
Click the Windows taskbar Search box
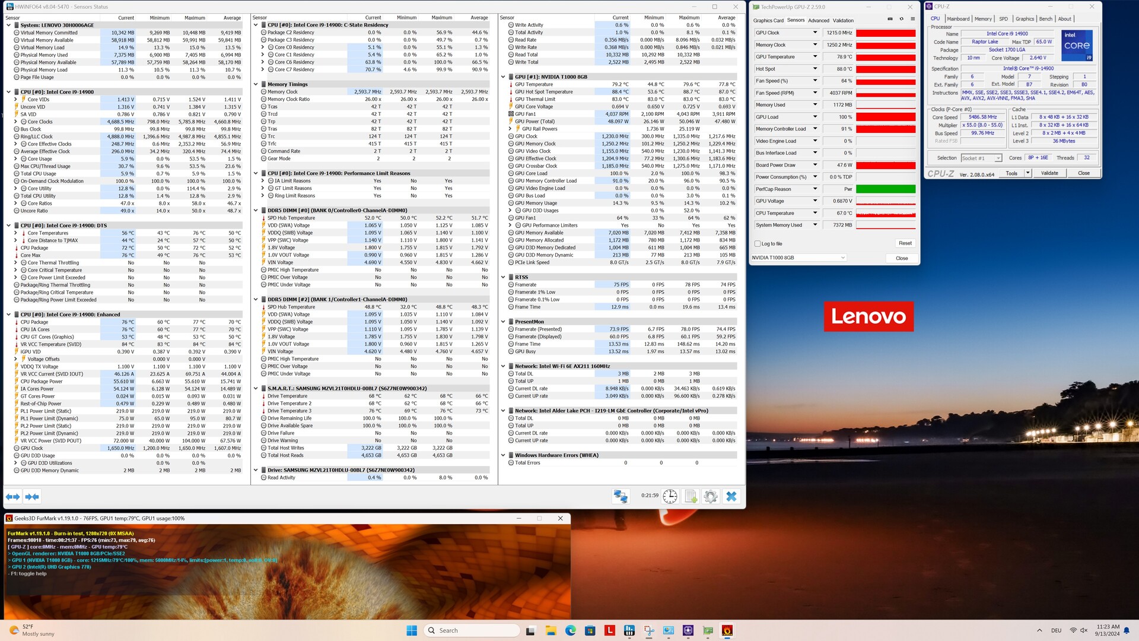click(x=472, y=630)
